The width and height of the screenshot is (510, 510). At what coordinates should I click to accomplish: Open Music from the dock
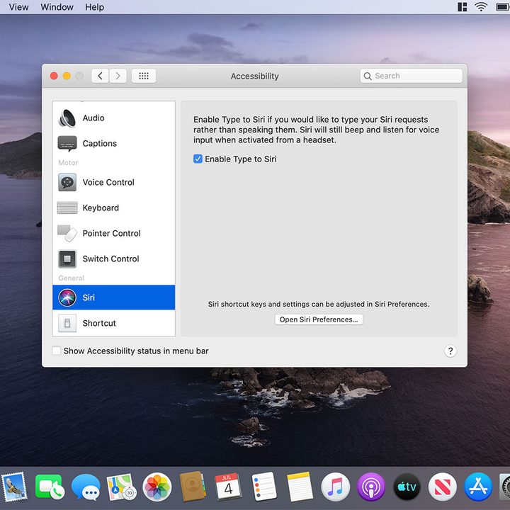335,487
